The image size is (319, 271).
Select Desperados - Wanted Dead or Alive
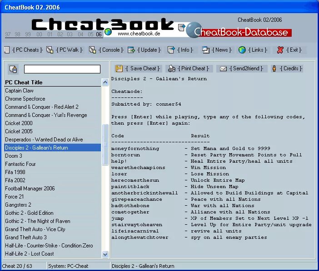(x=53, y=140)
